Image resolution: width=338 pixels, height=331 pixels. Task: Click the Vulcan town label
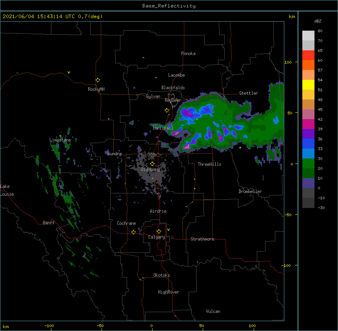coord(213,311)
